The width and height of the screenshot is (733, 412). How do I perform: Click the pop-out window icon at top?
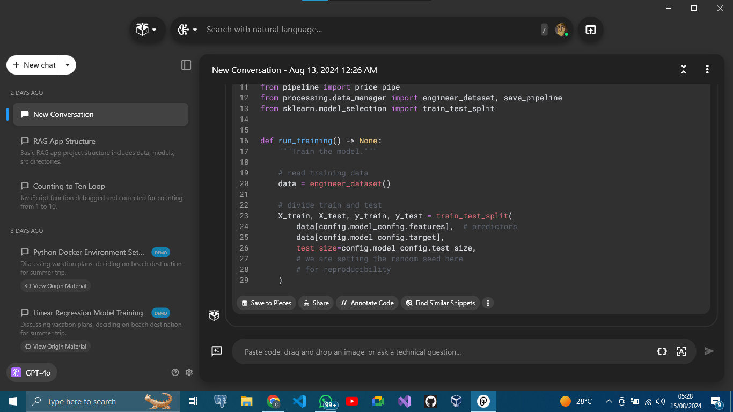coord(590,30)
